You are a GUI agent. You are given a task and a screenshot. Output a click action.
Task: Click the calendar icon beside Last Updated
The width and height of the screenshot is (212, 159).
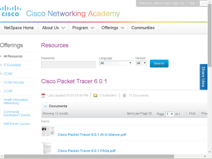point(43,95)
